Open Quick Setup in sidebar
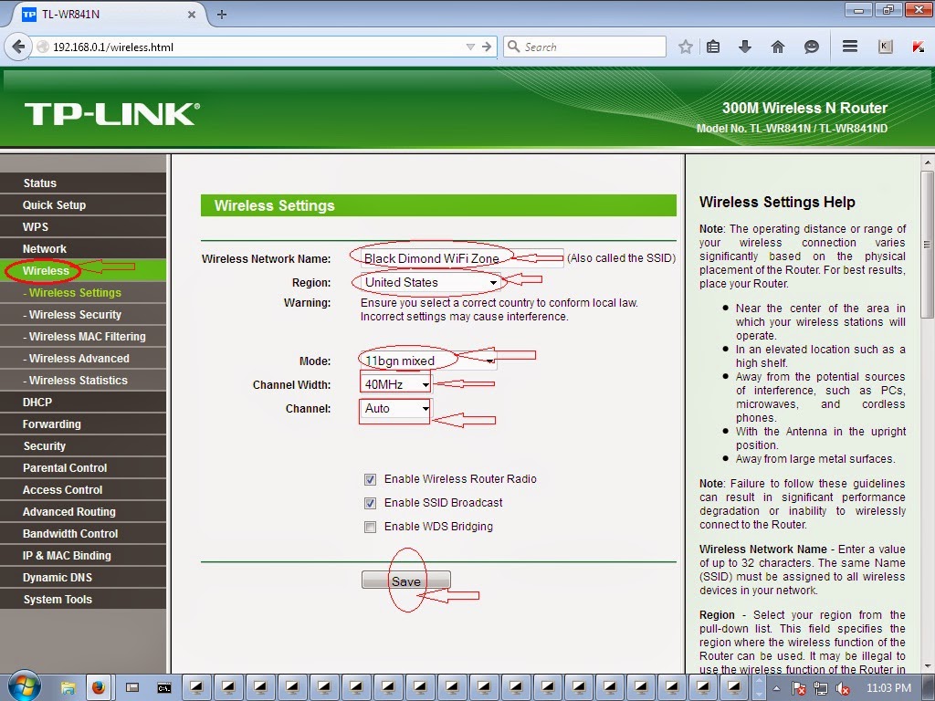The height and width of the screenshot is (701, 935). tap(83, 205)
